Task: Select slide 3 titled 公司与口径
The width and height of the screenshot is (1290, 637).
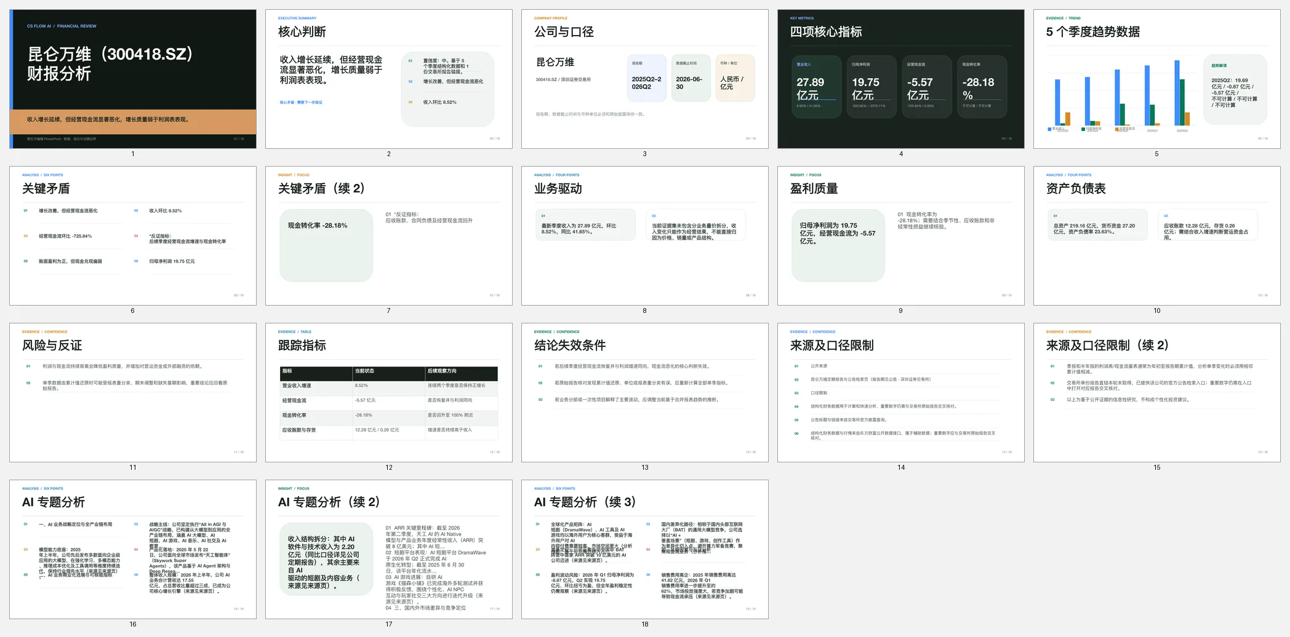Action: point(645,79)
